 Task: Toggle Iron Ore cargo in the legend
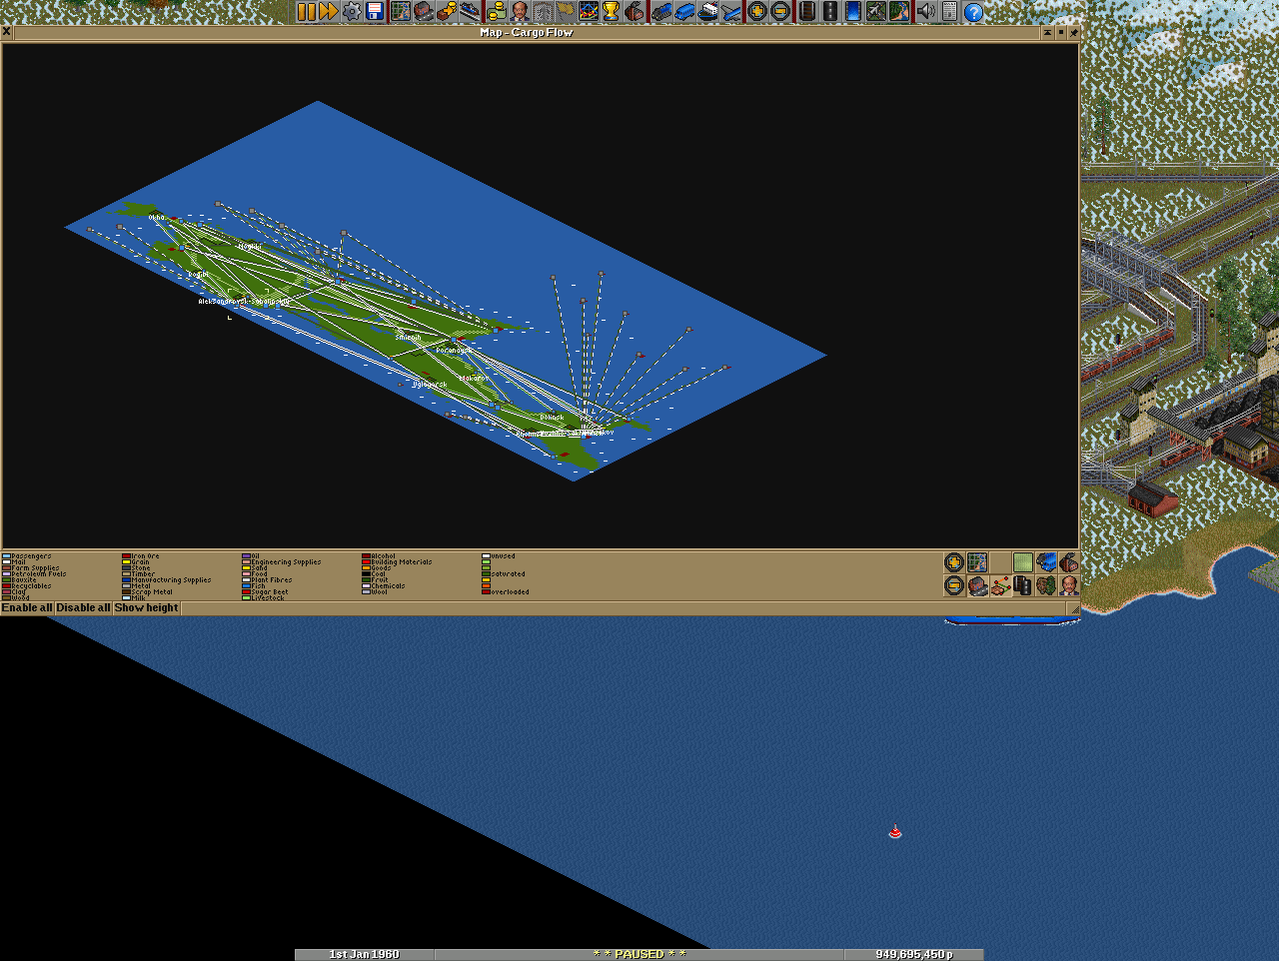(x=141, y=556)
